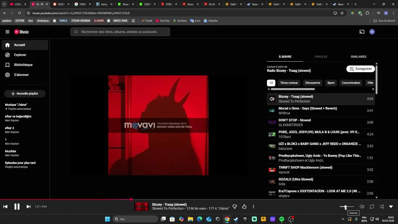The image size is (398, 224).
Task: Open the hamburger guide menu
Action: pyautogui.click(x=7, y=32)
